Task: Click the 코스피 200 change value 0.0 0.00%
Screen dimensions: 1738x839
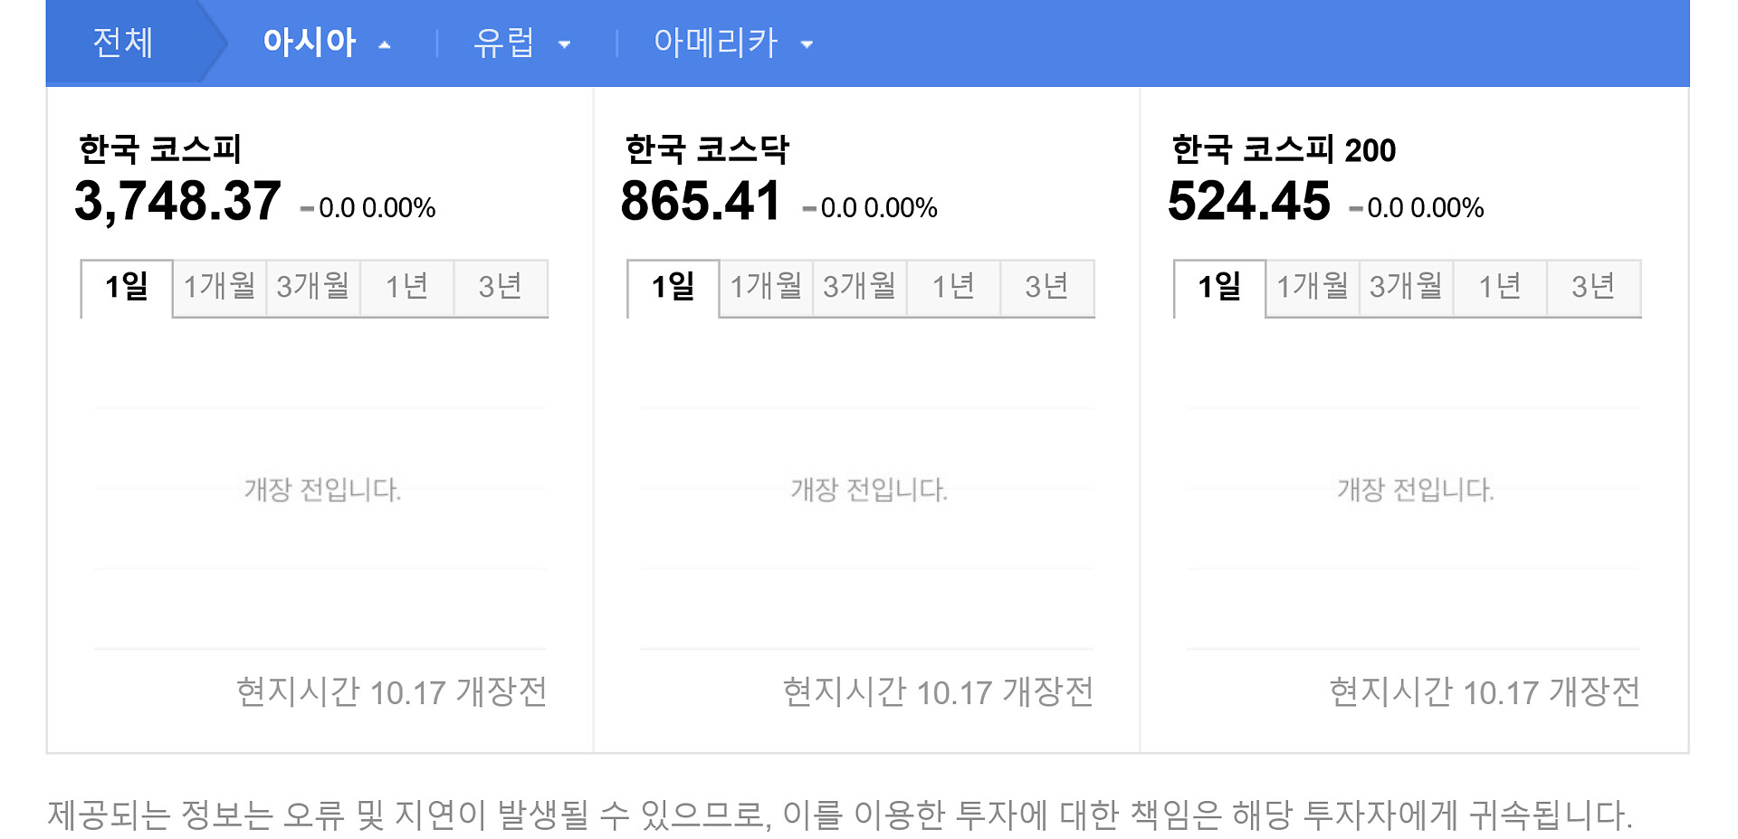Action: [1426, 208]
